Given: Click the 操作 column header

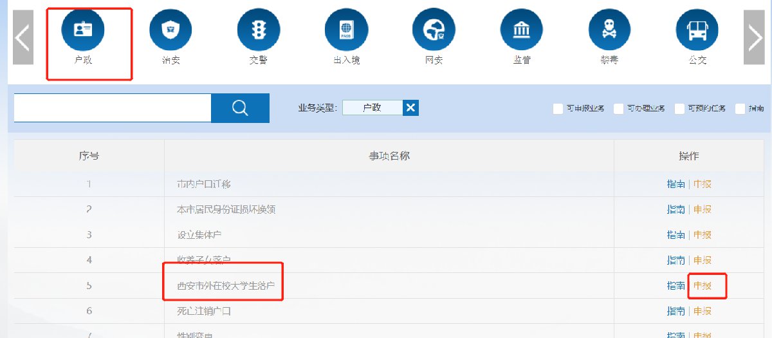Looking at the screenshot, I should point(689,156).
